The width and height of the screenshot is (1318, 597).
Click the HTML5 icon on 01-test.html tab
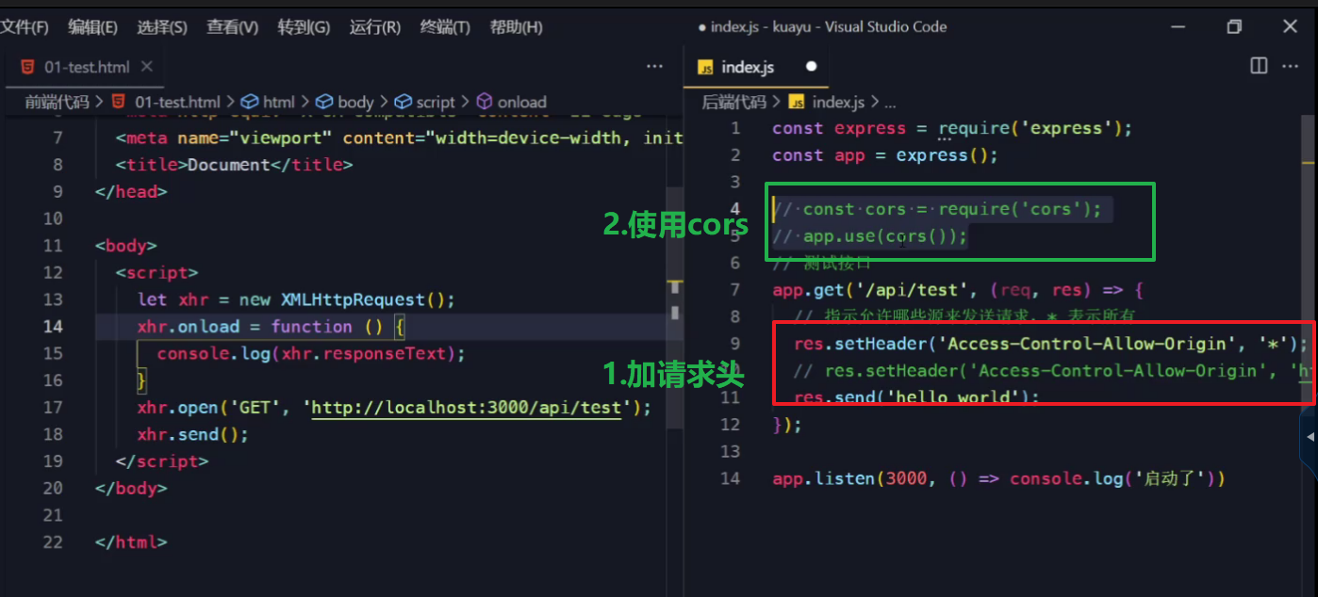click(x=29, y=67)
